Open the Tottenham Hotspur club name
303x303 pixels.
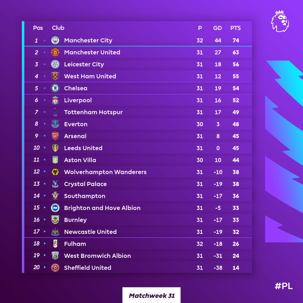[93, 112]
